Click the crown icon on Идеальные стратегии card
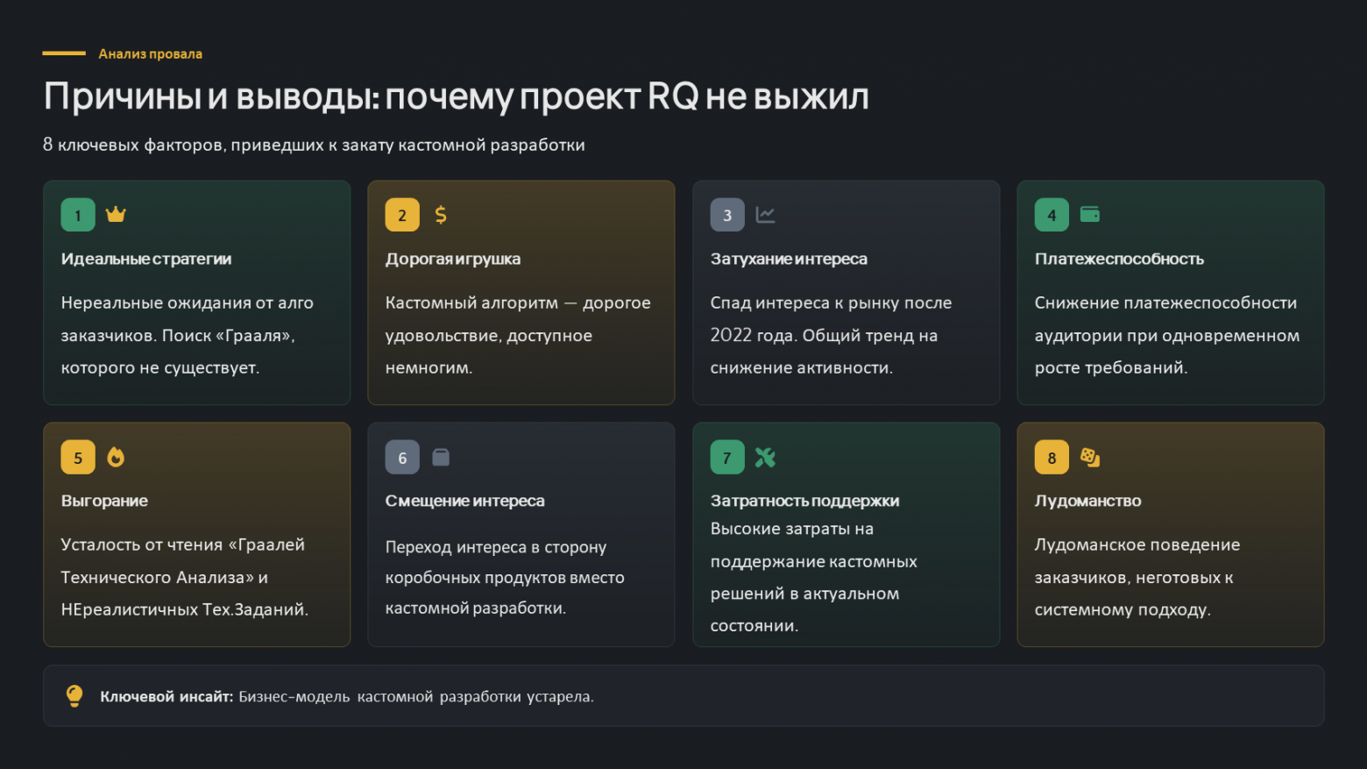This screenshot has width=1367, height=769. click(116, 214)
